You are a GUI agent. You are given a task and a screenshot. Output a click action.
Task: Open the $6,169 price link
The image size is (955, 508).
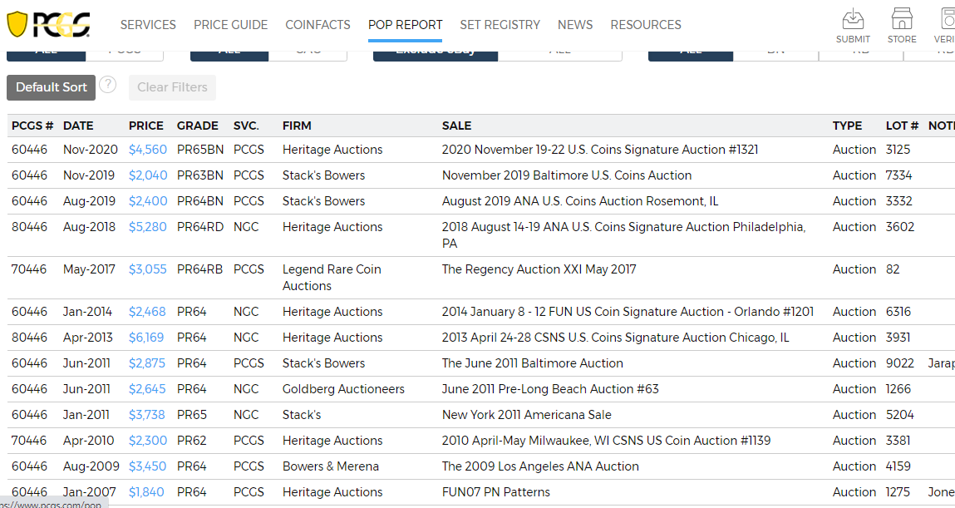point(146,338)
